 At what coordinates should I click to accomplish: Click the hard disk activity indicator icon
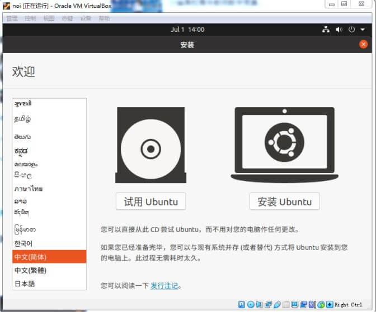[x=242, y=304]
